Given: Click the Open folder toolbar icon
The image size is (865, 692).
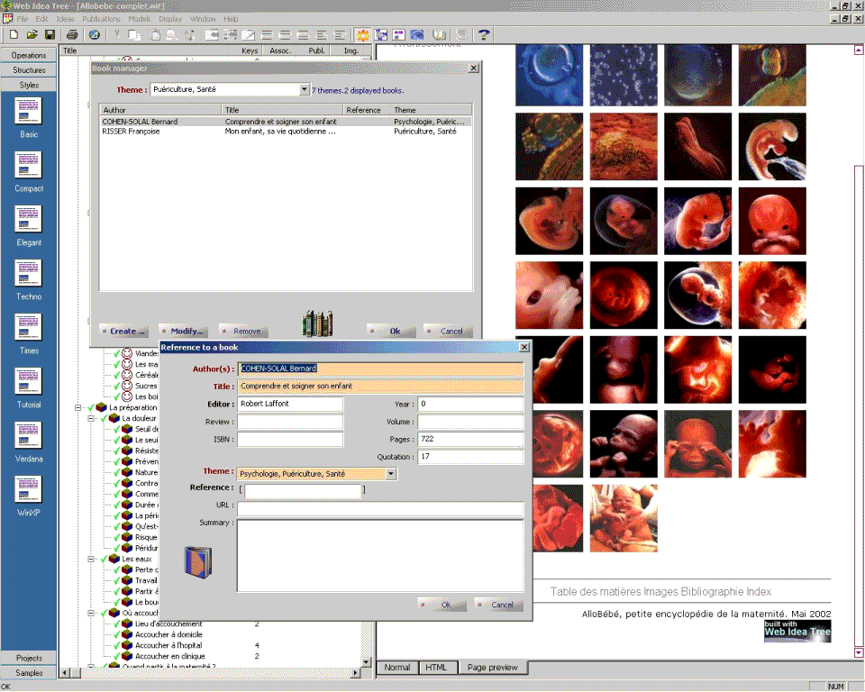Looking at the screenshot, I should [32, 35].
